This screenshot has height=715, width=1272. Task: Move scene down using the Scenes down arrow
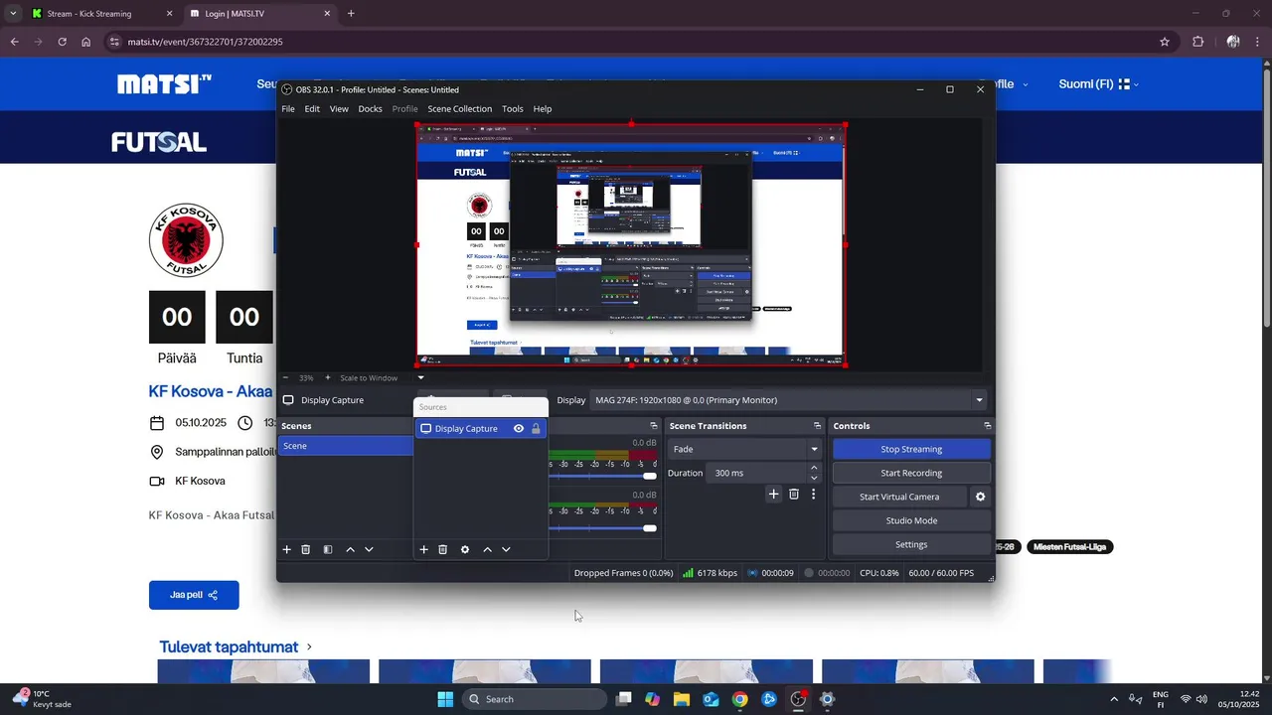(x=369, y=549)
